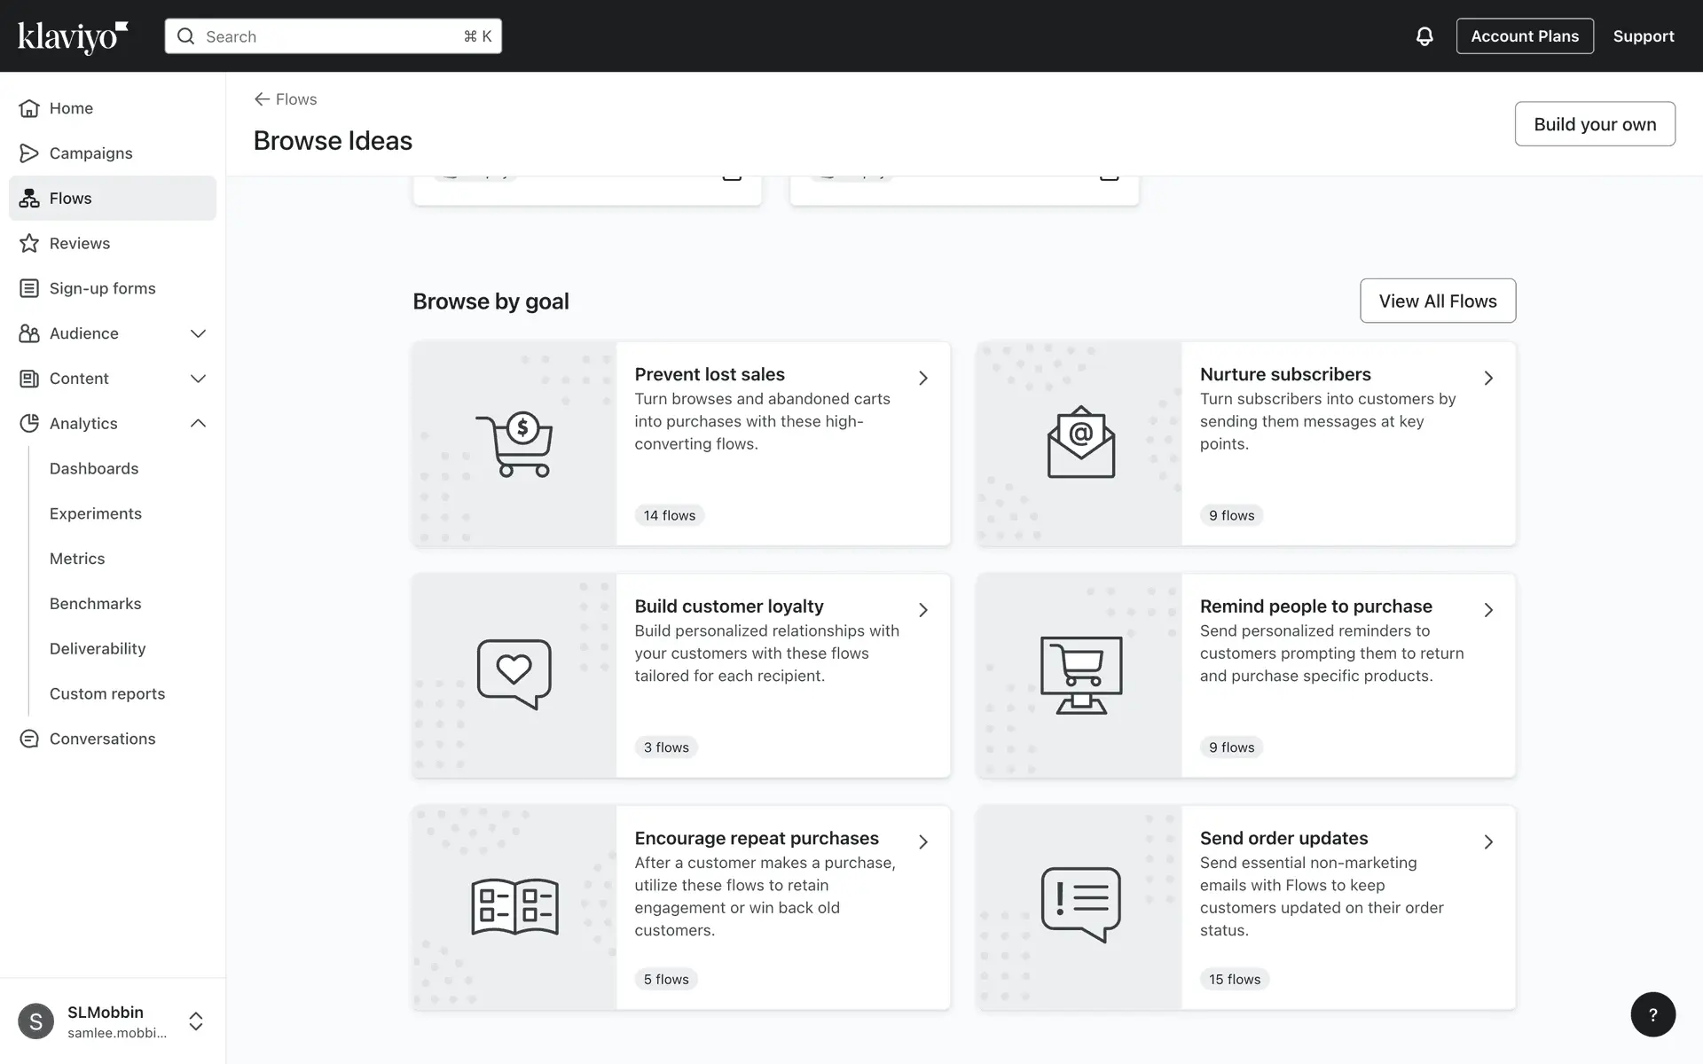Click the Build customer loyalty heart icon
1703x1064 pixels.
click(x=514, y=674)
